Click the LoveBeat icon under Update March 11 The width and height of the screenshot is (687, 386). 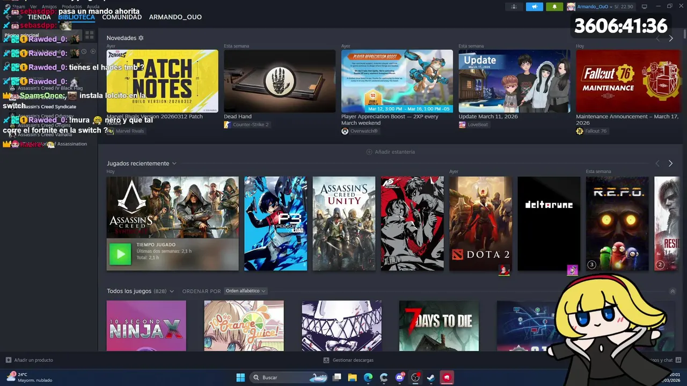462,124
